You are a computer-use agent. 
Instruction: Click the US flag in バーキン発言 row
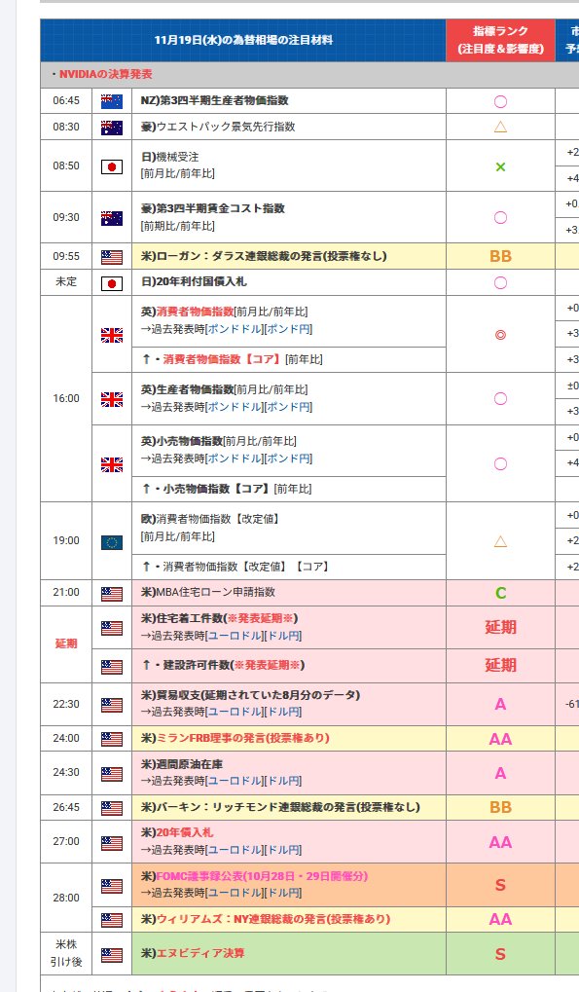(112, 808)
